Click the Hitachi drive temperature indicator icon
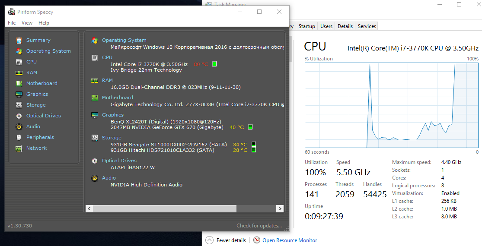 (254, 150)
